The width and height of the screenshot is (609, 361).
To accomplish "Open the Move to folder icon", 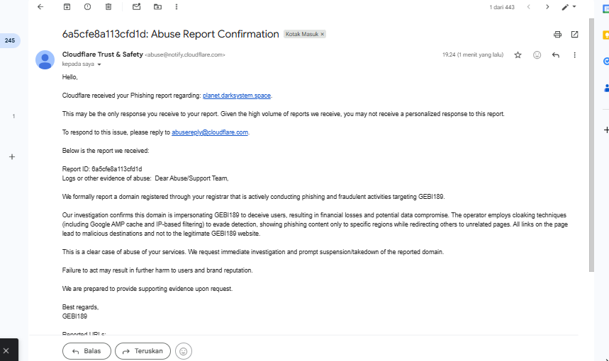I will click(157, 6).
